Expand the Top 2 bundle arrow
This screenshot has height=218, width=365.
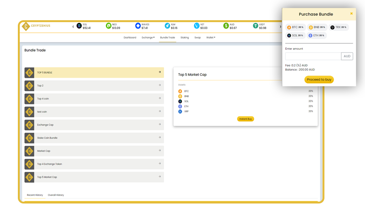(160, 85)
